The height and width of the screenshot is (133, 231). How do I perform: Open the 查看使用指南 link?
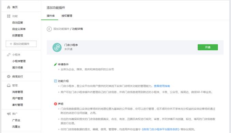click(x=162, y=86)
